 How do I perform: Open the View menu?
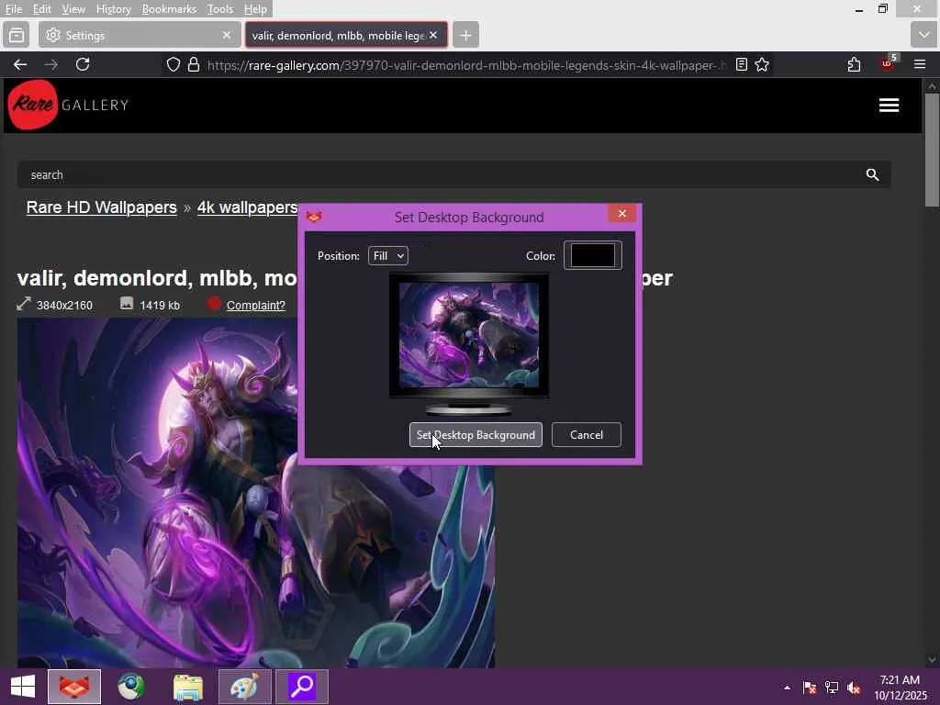coord(73,9)
